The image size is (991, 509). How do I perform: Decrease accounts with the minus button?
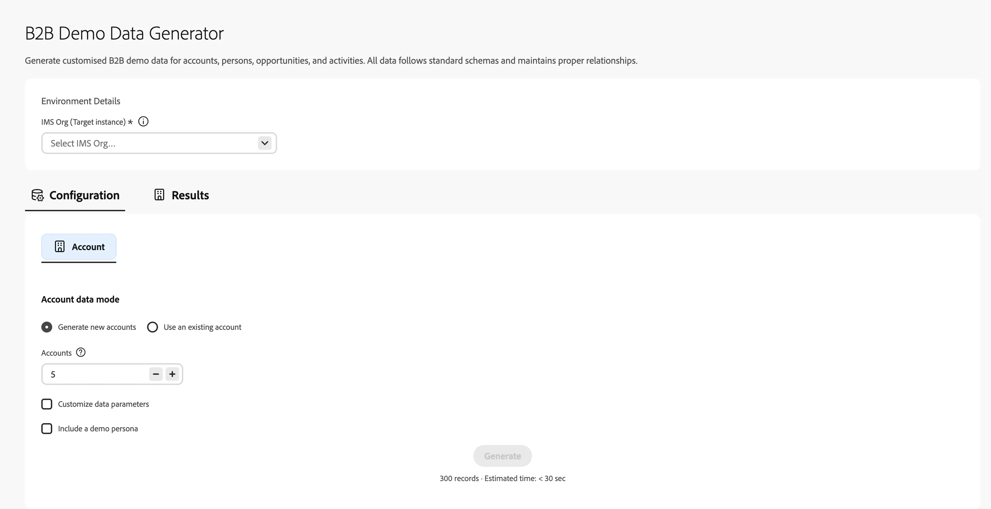[x=156, y=374]
